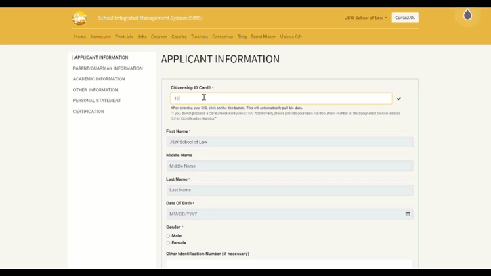Screen dimensions: 491x276
Task: Click into the Citizenship ID Card input
Action: tap(280, 99)
